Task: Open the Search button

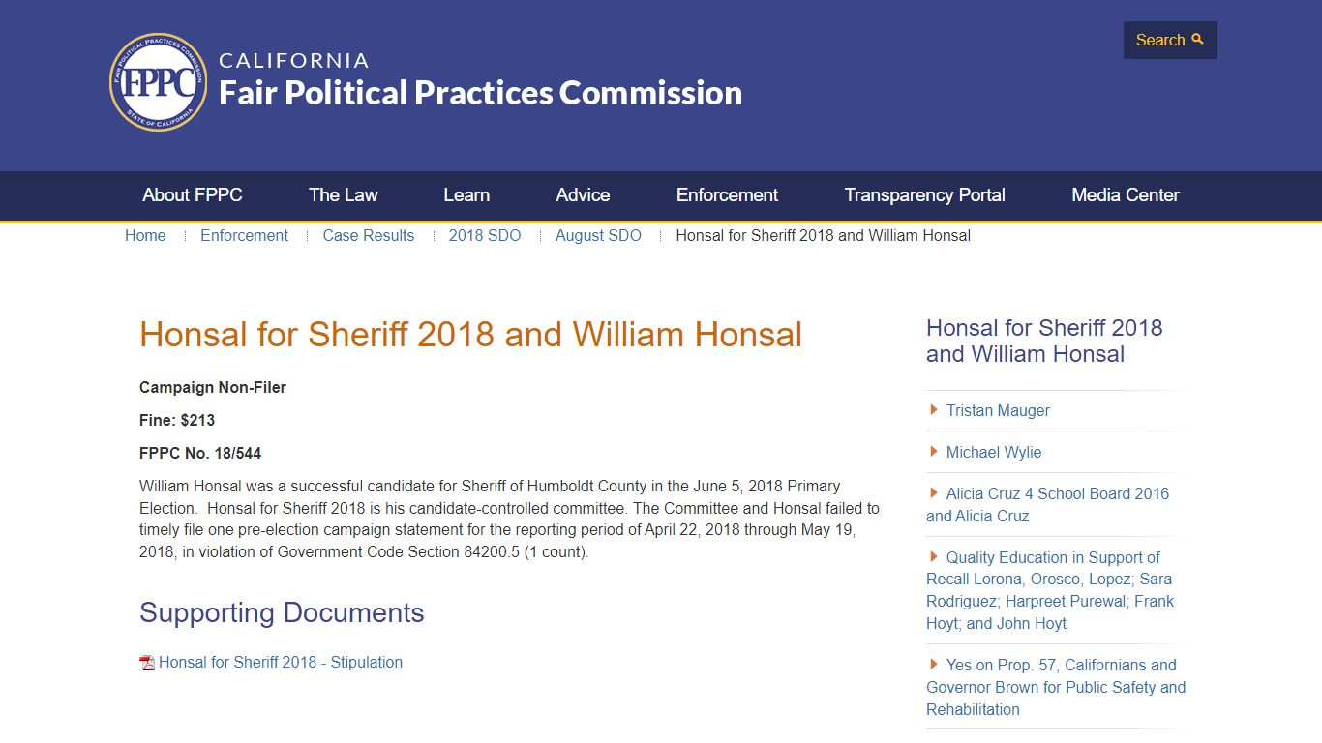Action: pyautogui.click(x=1170, y=40)
